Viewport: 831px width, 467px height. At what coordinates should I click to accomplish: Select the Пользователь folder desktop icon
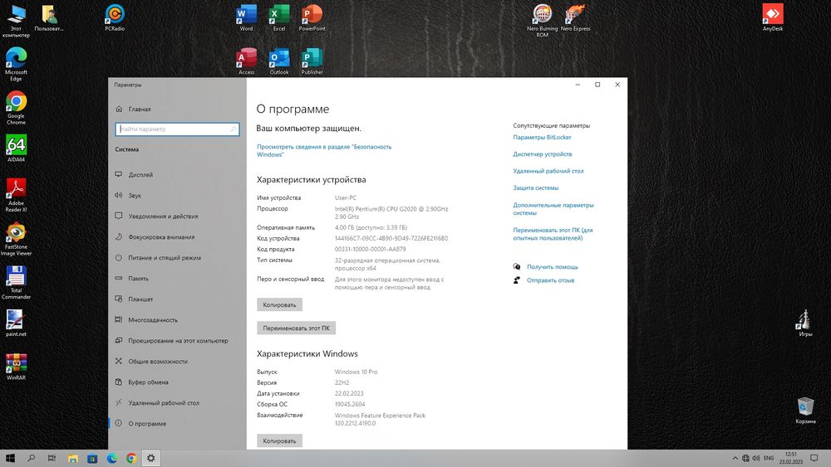(49, 17)
